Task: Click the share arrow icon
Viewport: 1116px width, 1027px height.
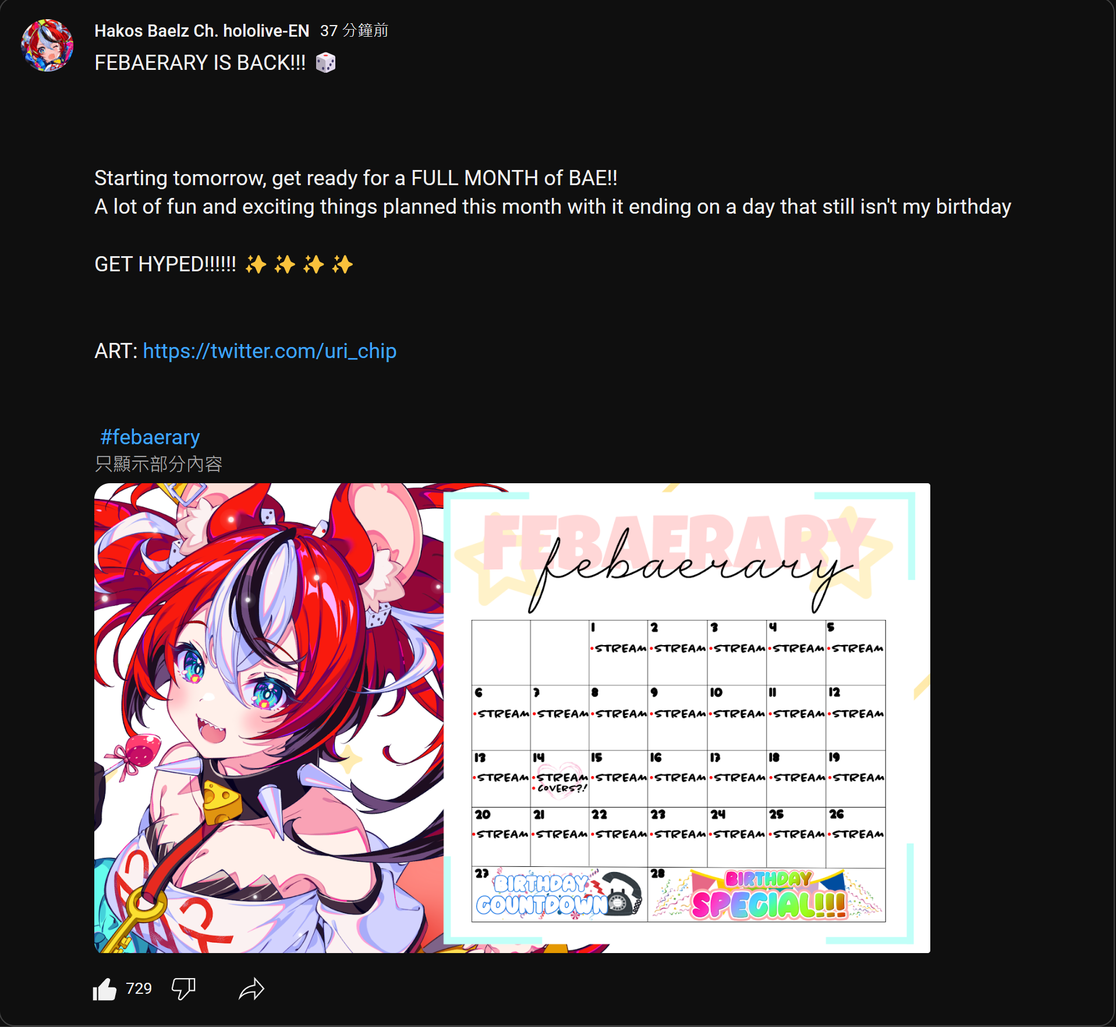Action: (x=251, y=989)
